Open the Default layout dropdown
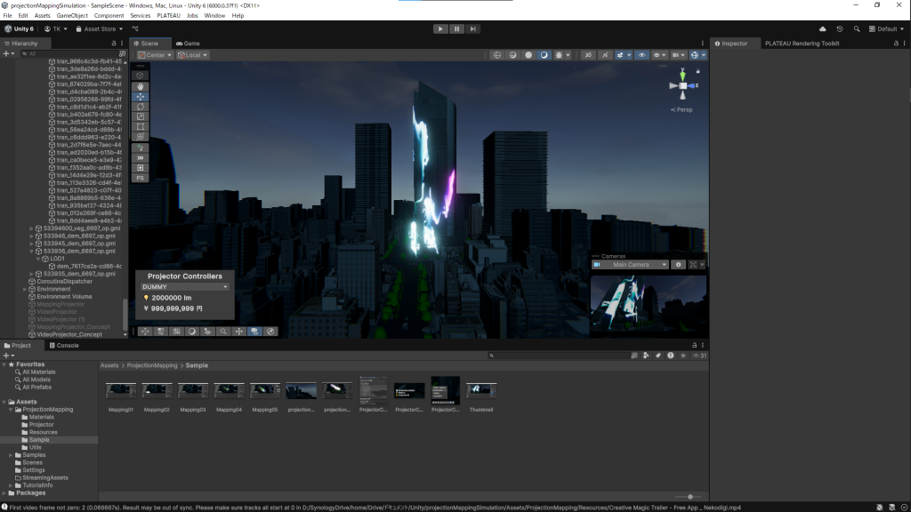This screenshot has height=512, width=911. (887, 29)
